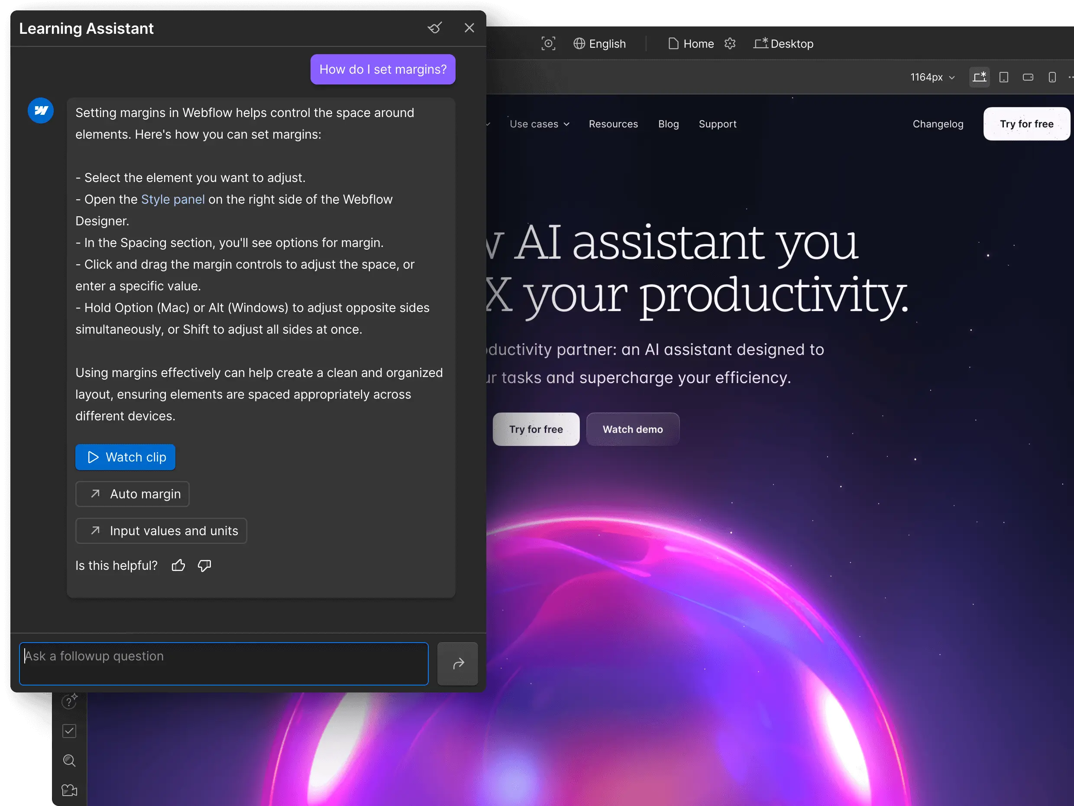Screen dimensions: 1074x806
Task: Open the English locale selector
Action: pos(600,44)
